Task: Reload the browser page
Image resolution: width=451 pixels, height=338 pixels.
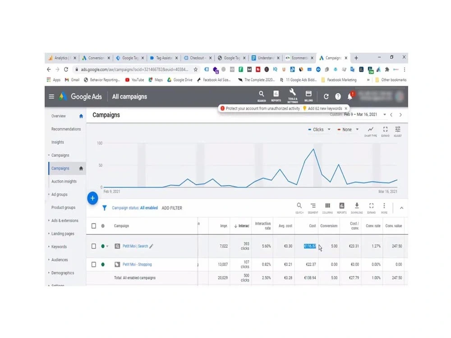Action: (x=66, y=69)
